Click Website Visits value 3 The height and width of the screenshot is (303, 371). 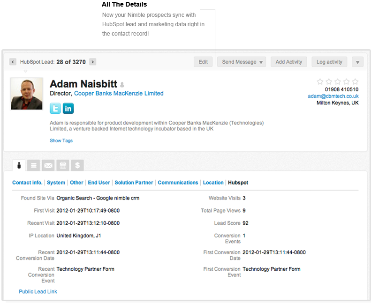[x=244, y=198]
